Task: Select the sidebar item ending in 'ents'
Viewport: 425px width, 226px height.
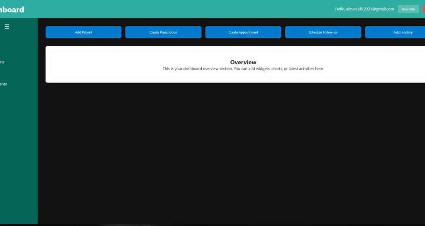Action: point(3,84)
